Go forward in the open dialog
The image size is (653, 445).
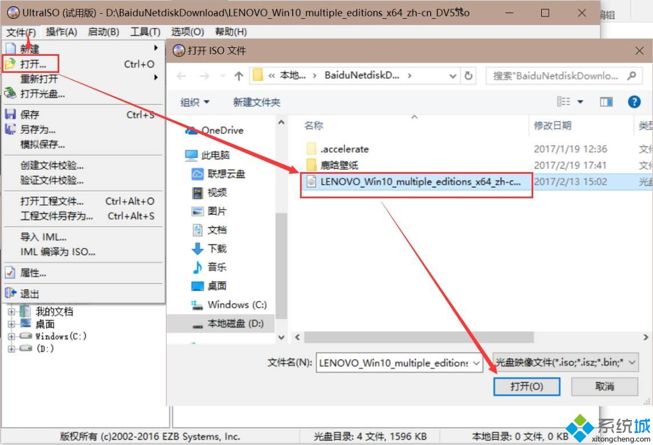[x=204, y=76]
